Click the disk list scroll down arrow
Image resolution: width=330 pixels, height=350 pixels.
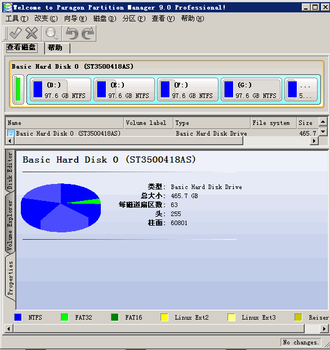click(323, 132)
